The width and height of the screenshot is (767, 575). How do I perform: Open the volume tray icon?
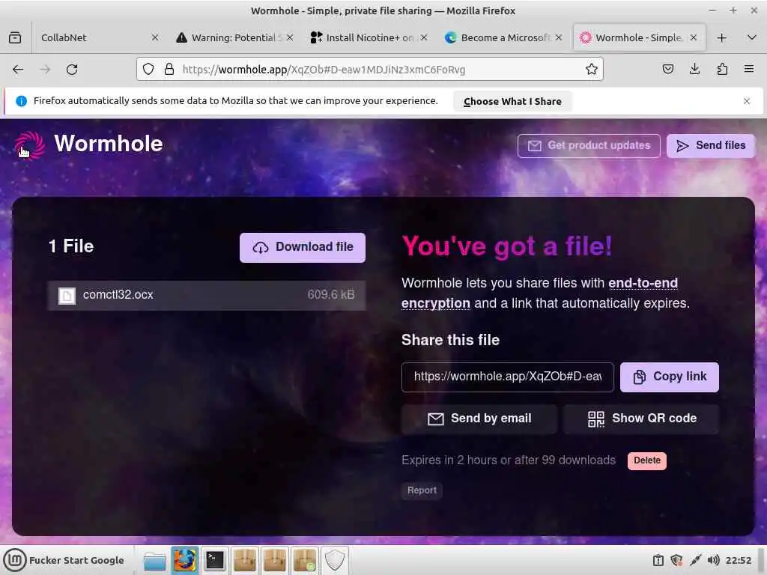coord(713,560)
